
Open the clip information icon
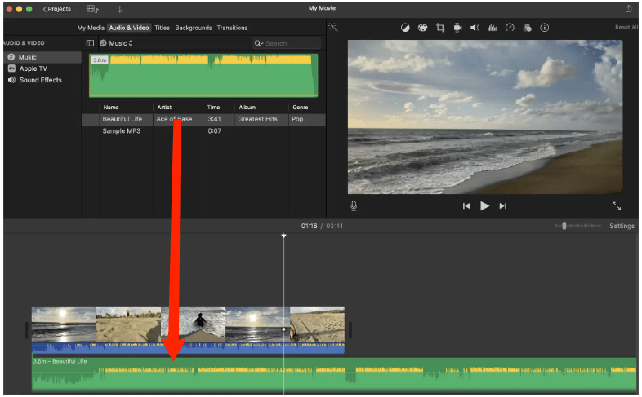545,28
